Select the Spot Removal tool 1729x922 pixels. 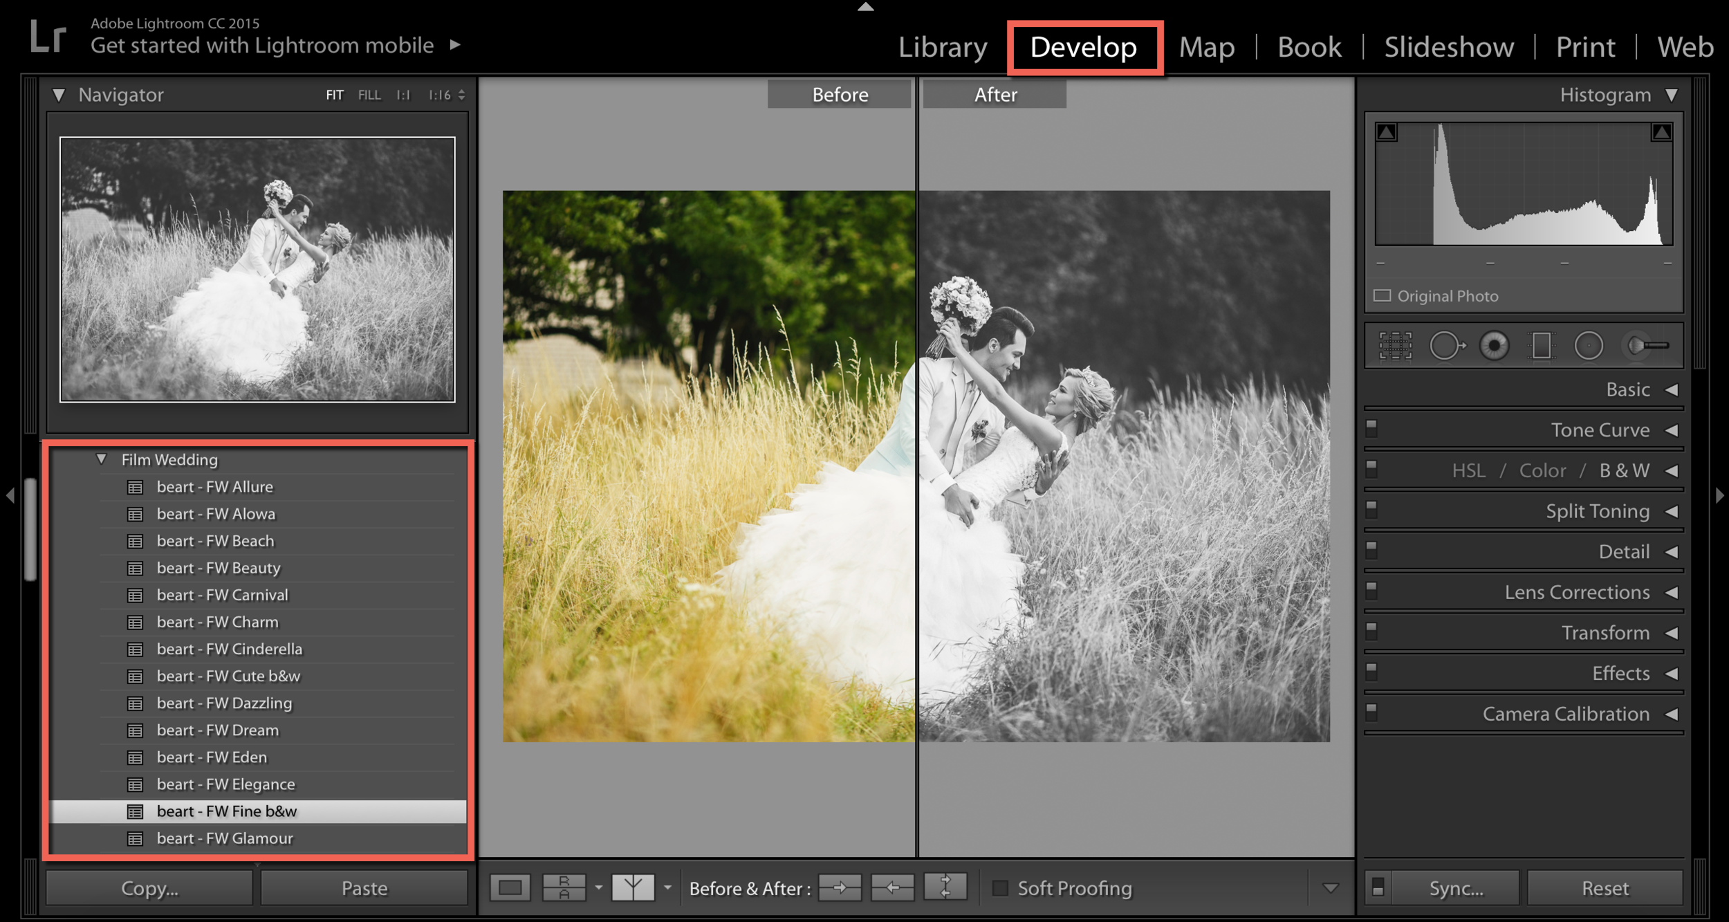click(x=1446, y=345)
